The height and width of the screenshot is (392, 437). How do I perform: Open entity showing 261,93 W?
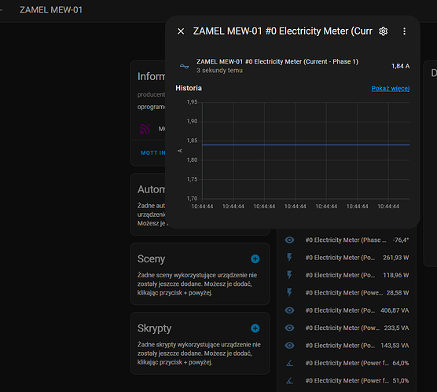point(347,258)
